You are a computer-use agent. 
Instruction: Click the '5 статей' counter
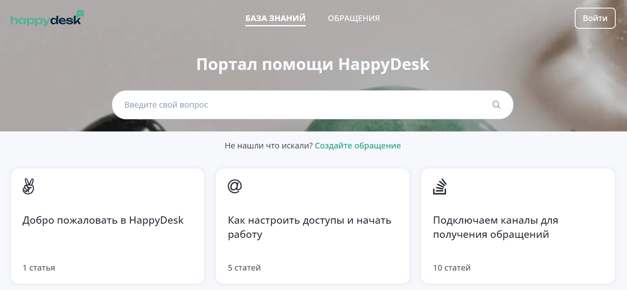[244, 267]
